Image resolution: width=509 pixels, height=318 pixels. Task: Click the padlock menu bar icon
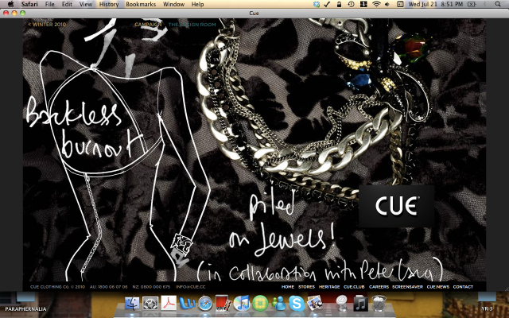coord(339,4)
